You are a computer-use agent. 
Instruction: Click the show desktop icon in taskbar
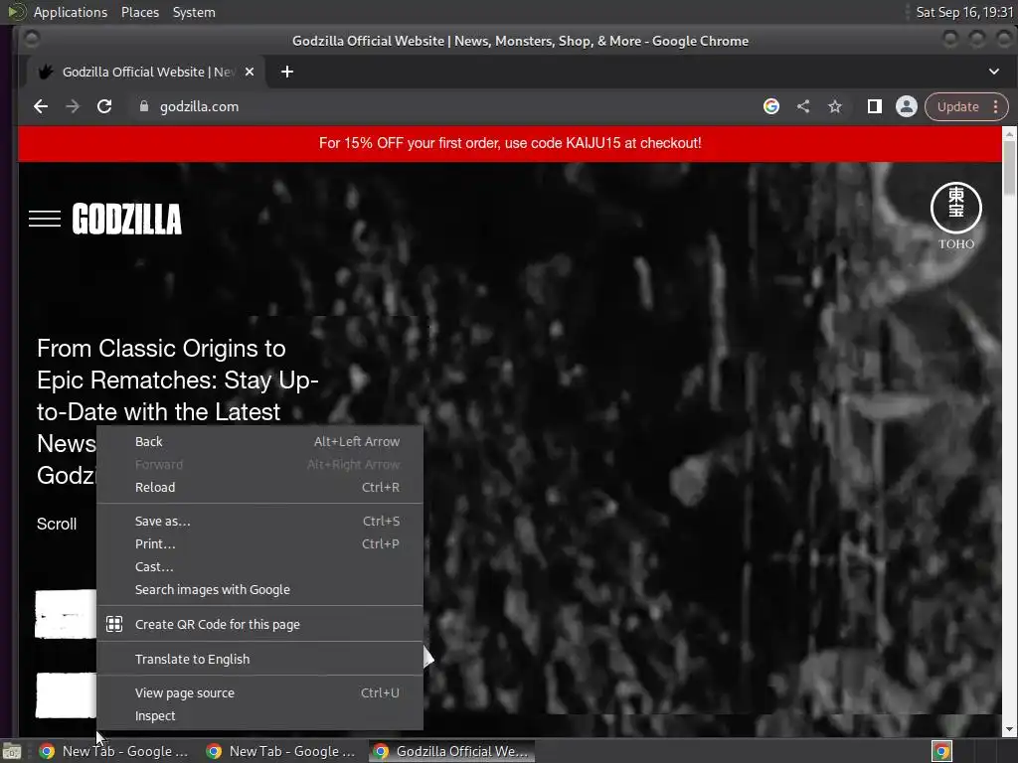pos(12,751)
